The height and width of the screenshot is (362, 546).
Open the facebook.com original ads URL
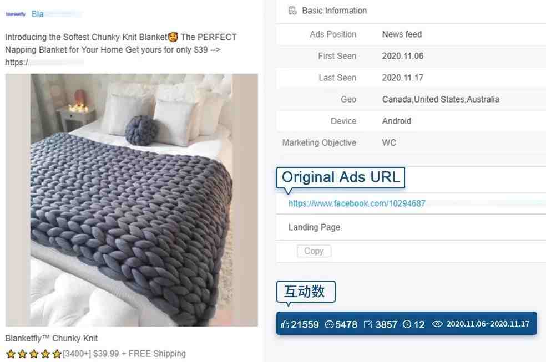click(357, 203)
